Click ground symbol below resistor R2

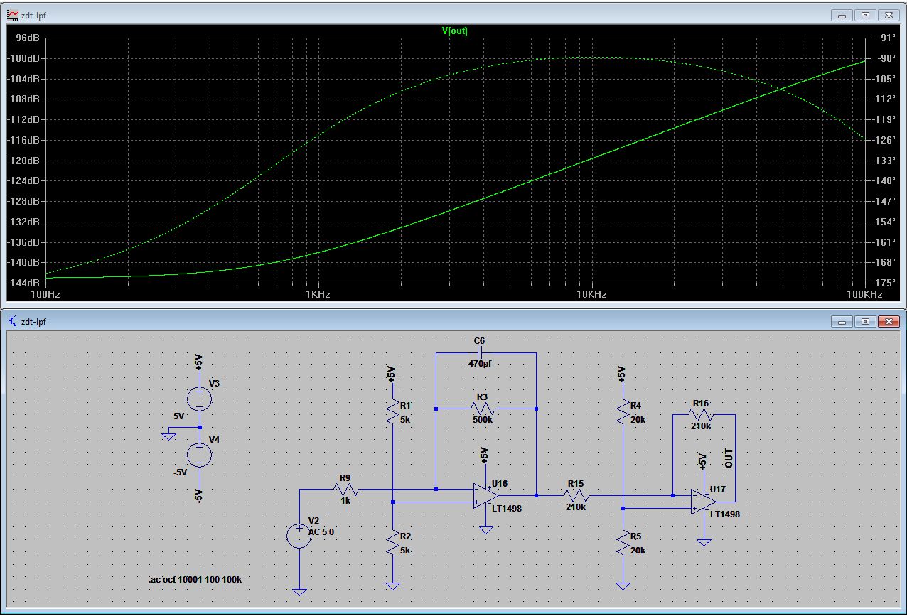coord(392,586)
